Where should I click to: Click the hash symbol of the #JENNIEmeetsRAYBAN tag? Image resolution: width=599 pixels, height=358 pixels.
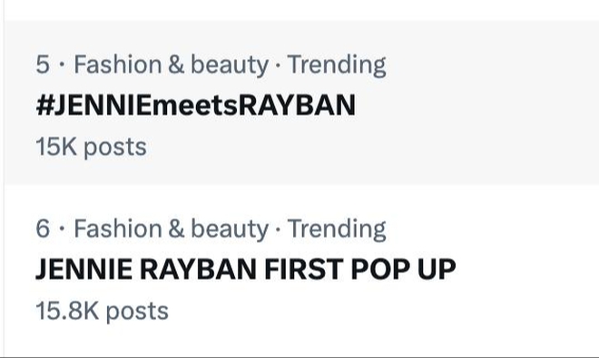tap(44, 106)
